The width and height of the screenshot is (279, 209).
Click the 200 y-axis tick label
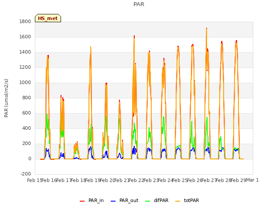coord(27,143)
